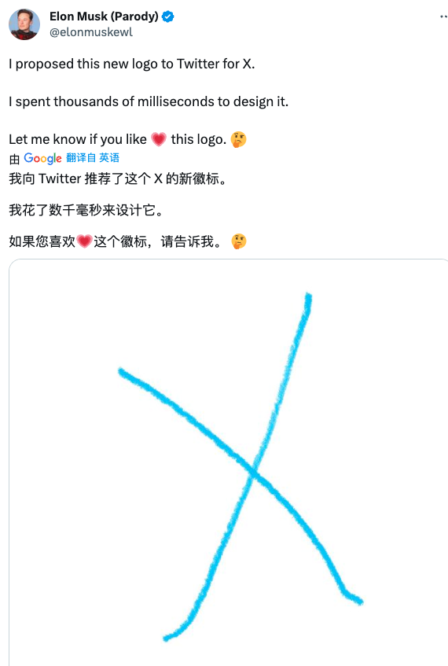The width and height of the screenshot is (448, 666).
Task: Click the blue verified badge
Action: click(x=168, y=17)
